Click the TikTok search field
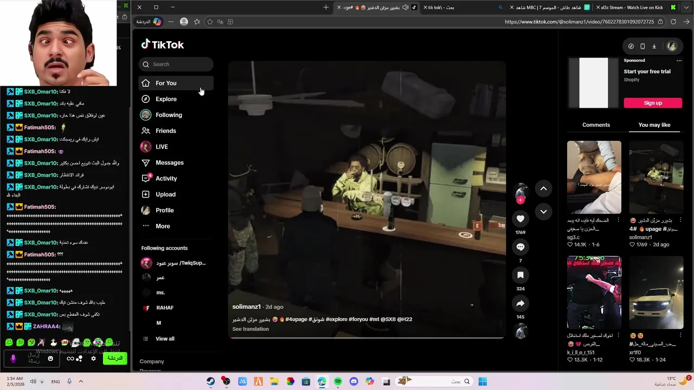This screenshot has height=390, width=694. point(176,64)
